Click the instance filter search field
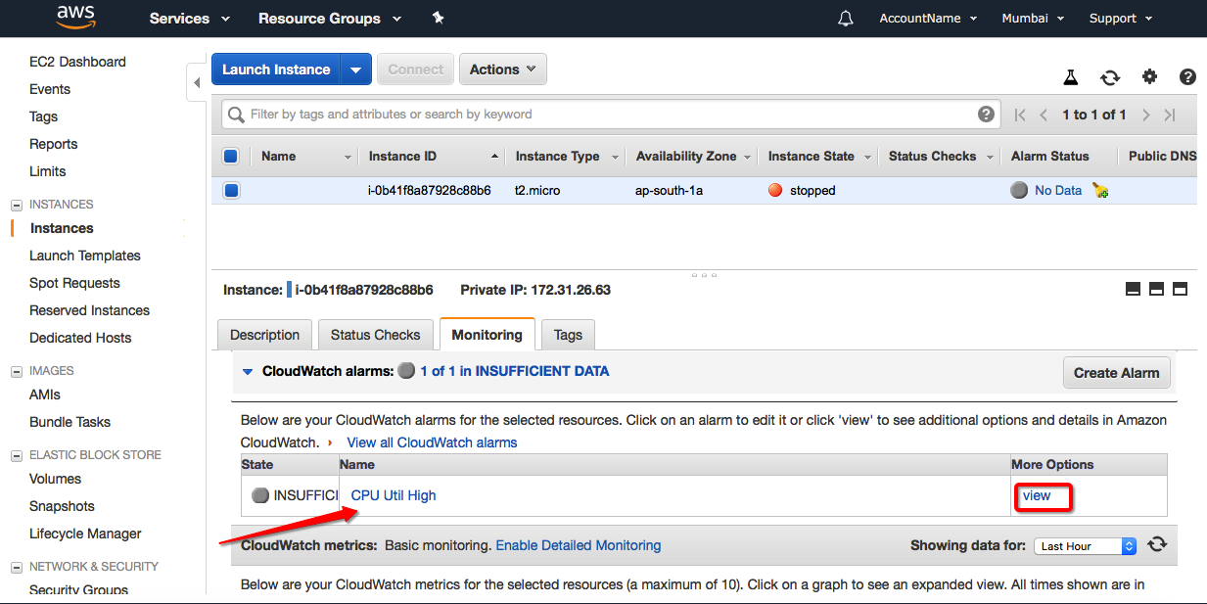 [x=607, y=115]
